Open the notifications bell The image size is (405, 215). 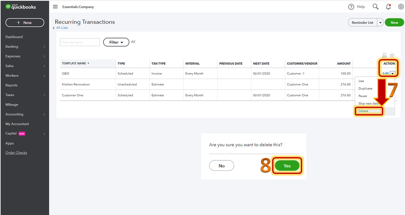coord(388,7)
